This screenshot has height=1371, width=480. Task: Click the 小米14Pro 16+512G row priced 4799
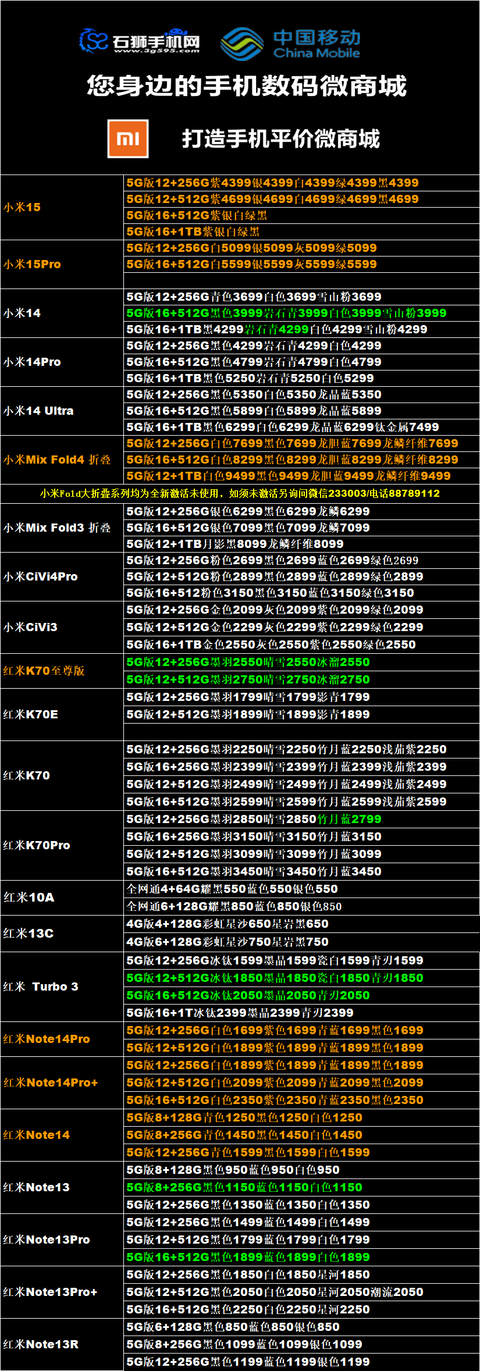pyautogui.click(x=301, y=362)
